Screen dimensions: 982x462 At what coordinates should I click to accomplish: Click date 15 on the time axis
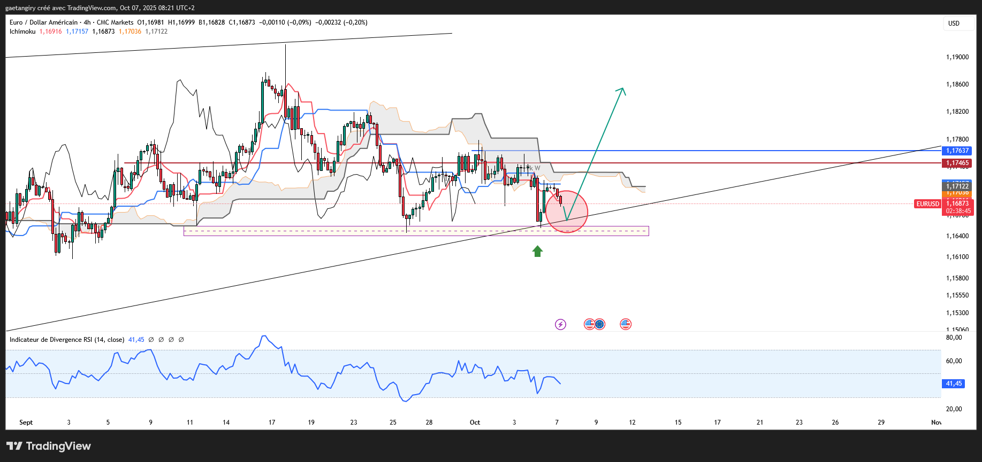(678, 422)
